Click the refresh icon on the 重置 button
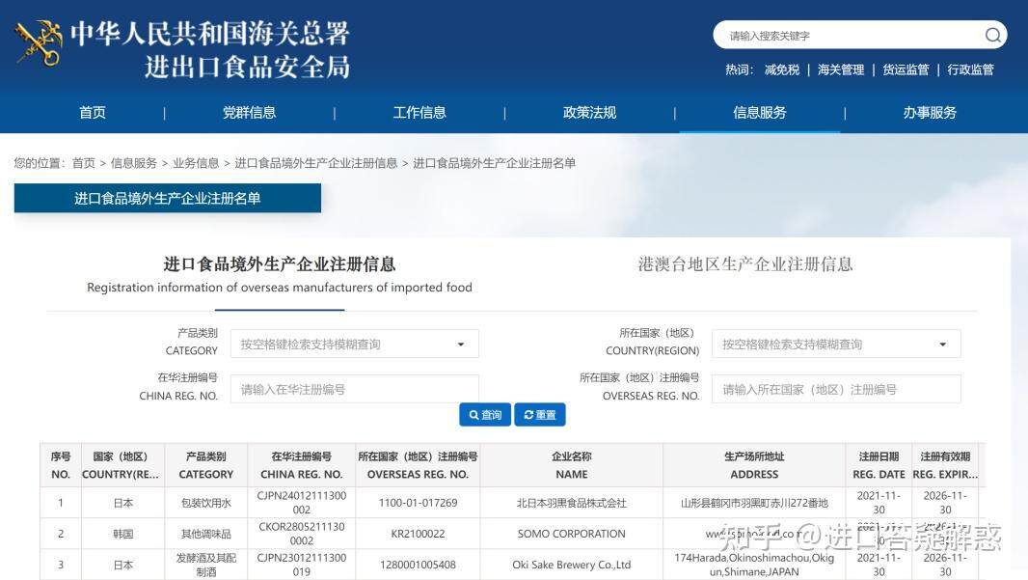 [526, 414]
